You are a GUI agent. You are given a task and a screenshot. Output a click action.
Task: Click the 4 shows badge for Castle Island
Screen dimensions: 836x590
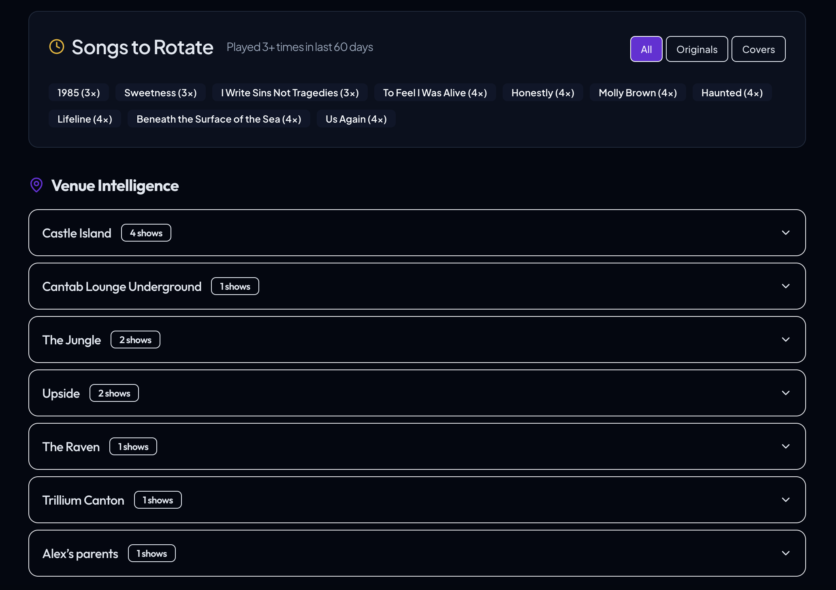[146, 233]
